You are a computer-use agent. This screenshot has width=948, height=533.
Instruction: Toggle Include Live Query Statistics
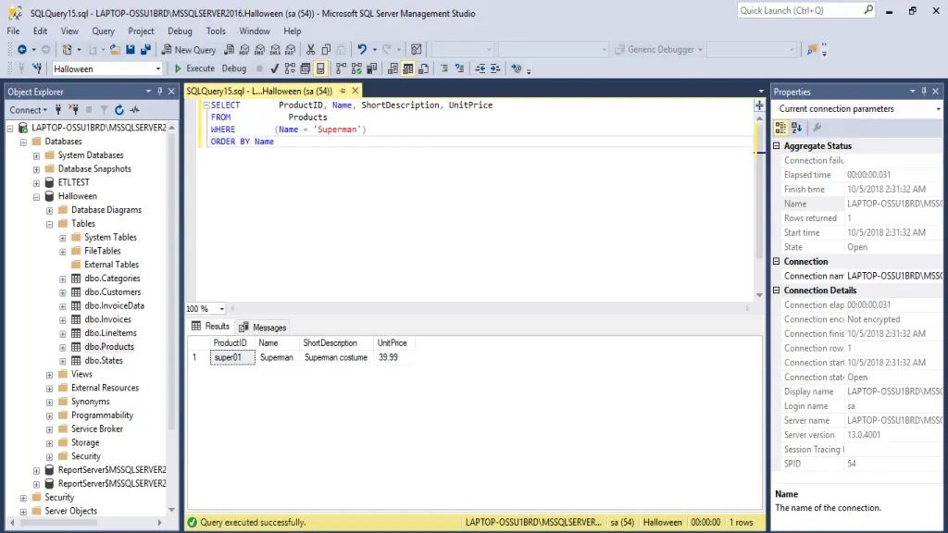click(x=356, y=68)
